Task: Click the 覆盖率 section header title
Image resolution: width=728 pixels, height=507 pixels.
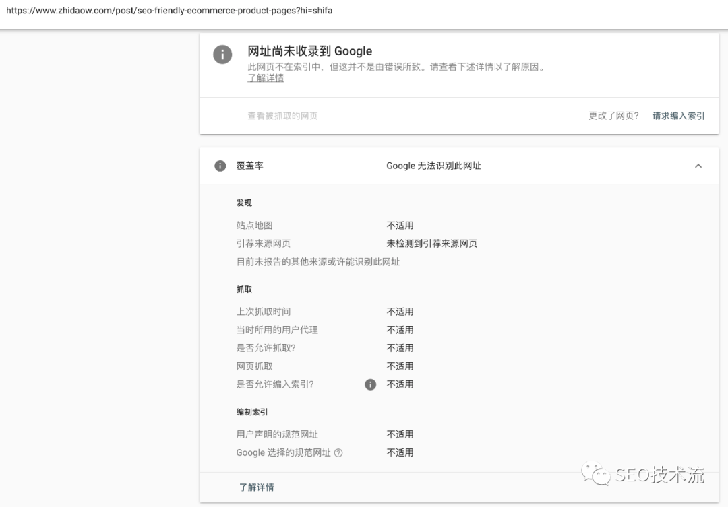Action: point(249,166)
